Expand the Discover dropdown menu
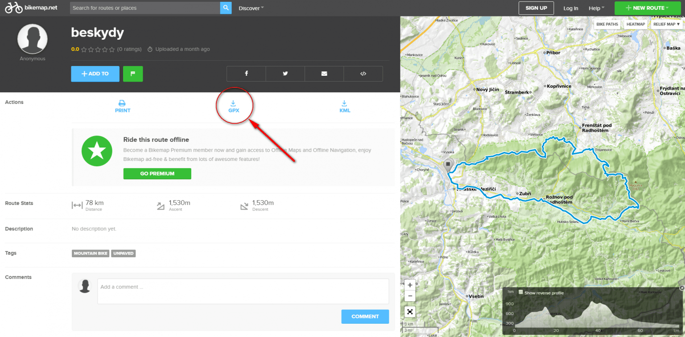This screenshot has height=337, width=685. [251, 8]
